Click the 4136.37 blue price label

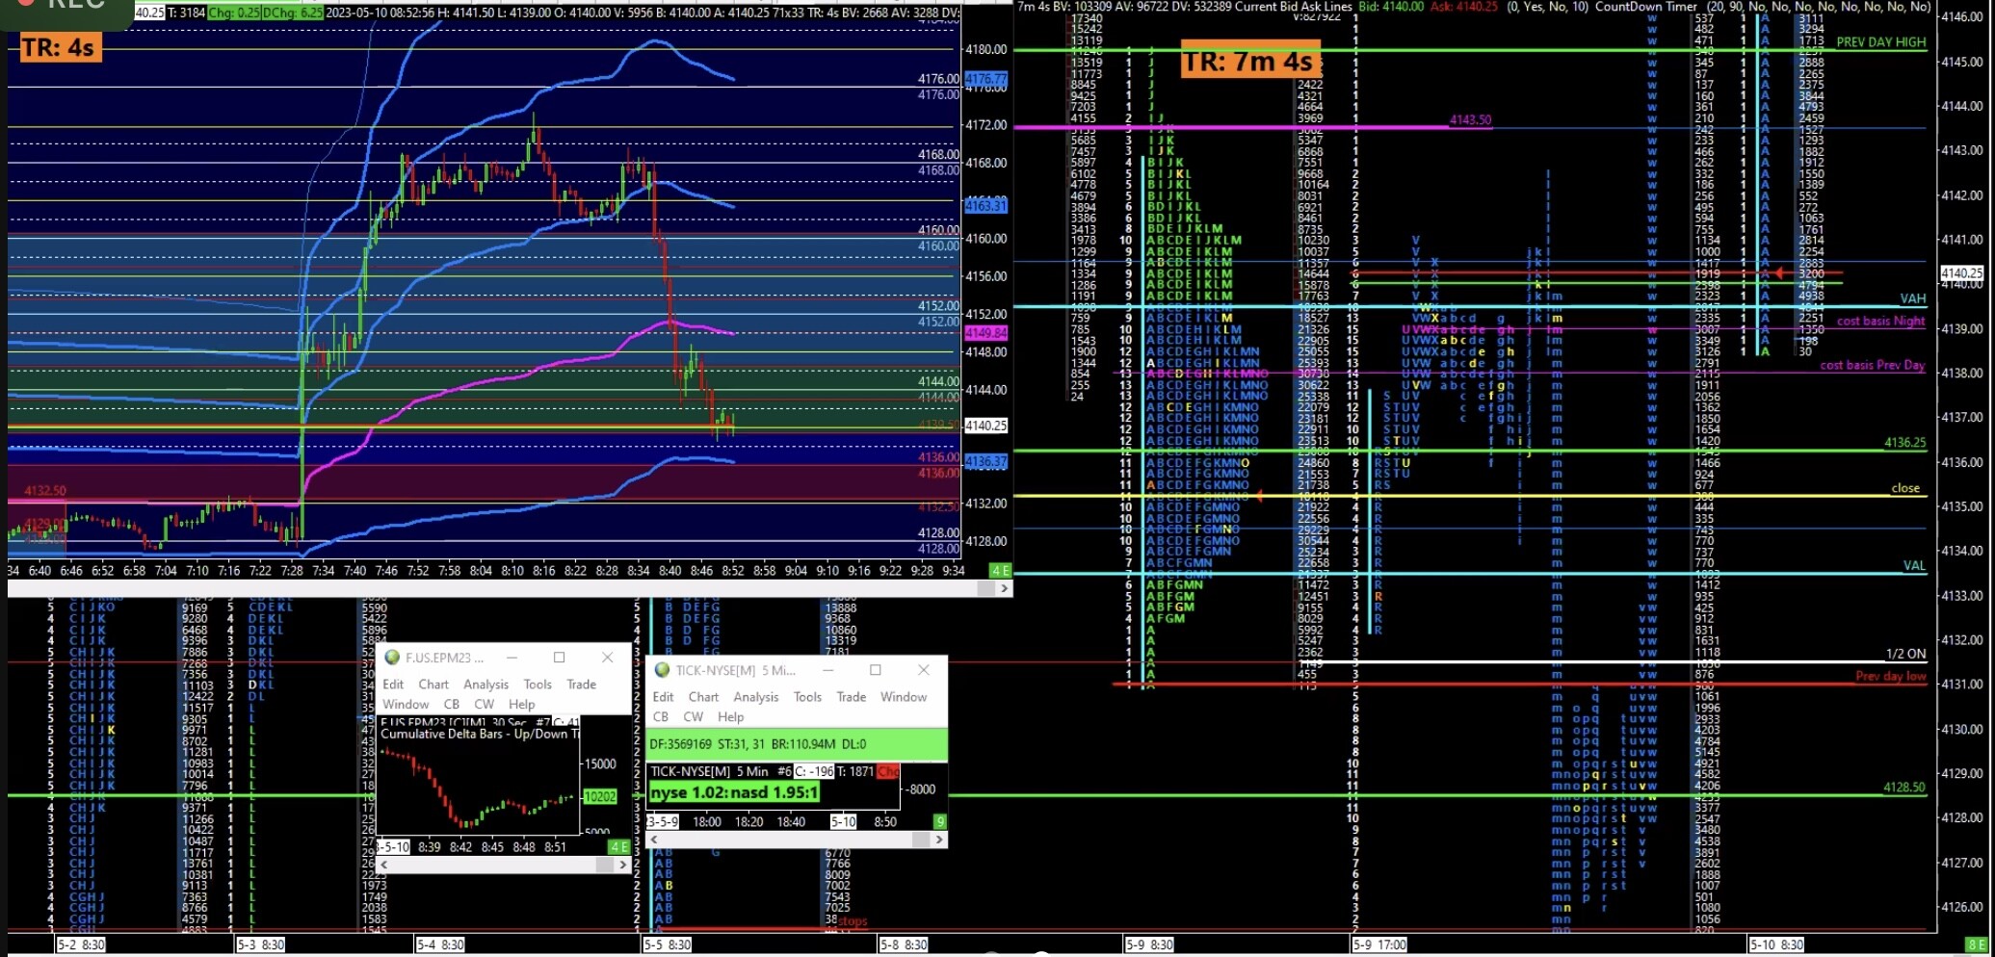pyautogui.click(x=985, y=461)
